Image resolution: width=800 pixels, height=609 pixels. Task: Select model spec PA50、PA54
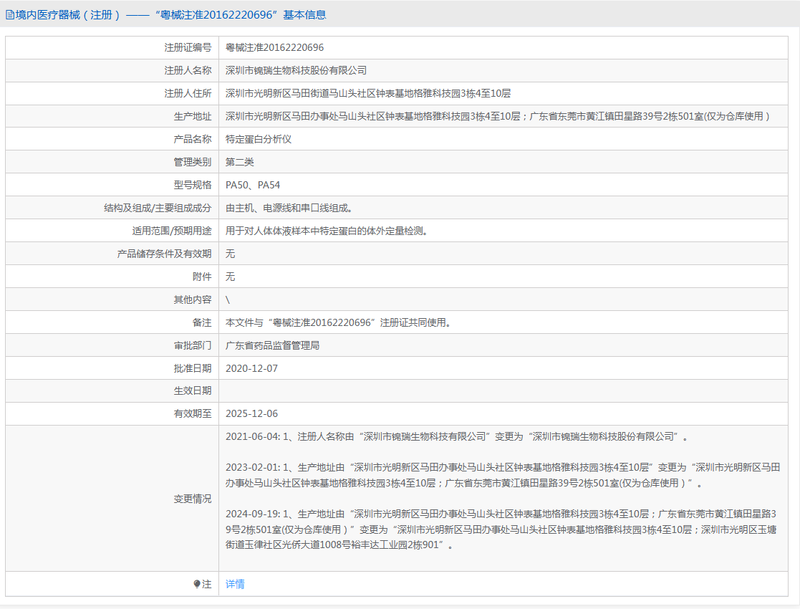point(253,186)
